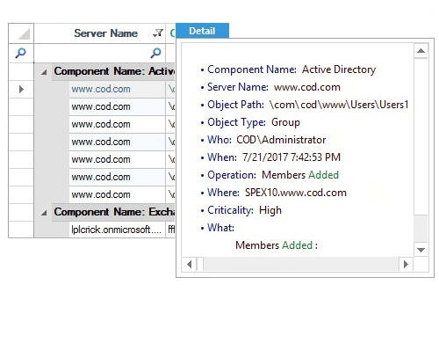Viewport: 439px width, 343px height.
Task: Click the horizontal scrollbar thumb in the Detail pane
Action: [200, 264]
